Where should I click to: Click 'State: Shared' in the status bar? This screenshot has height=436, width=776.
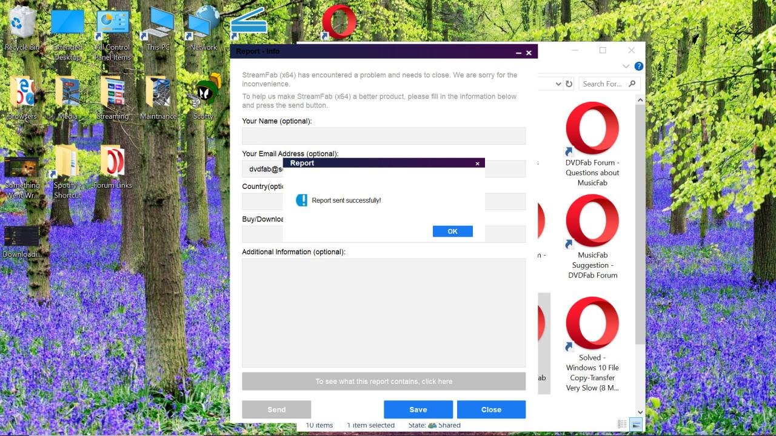point(434,425)
